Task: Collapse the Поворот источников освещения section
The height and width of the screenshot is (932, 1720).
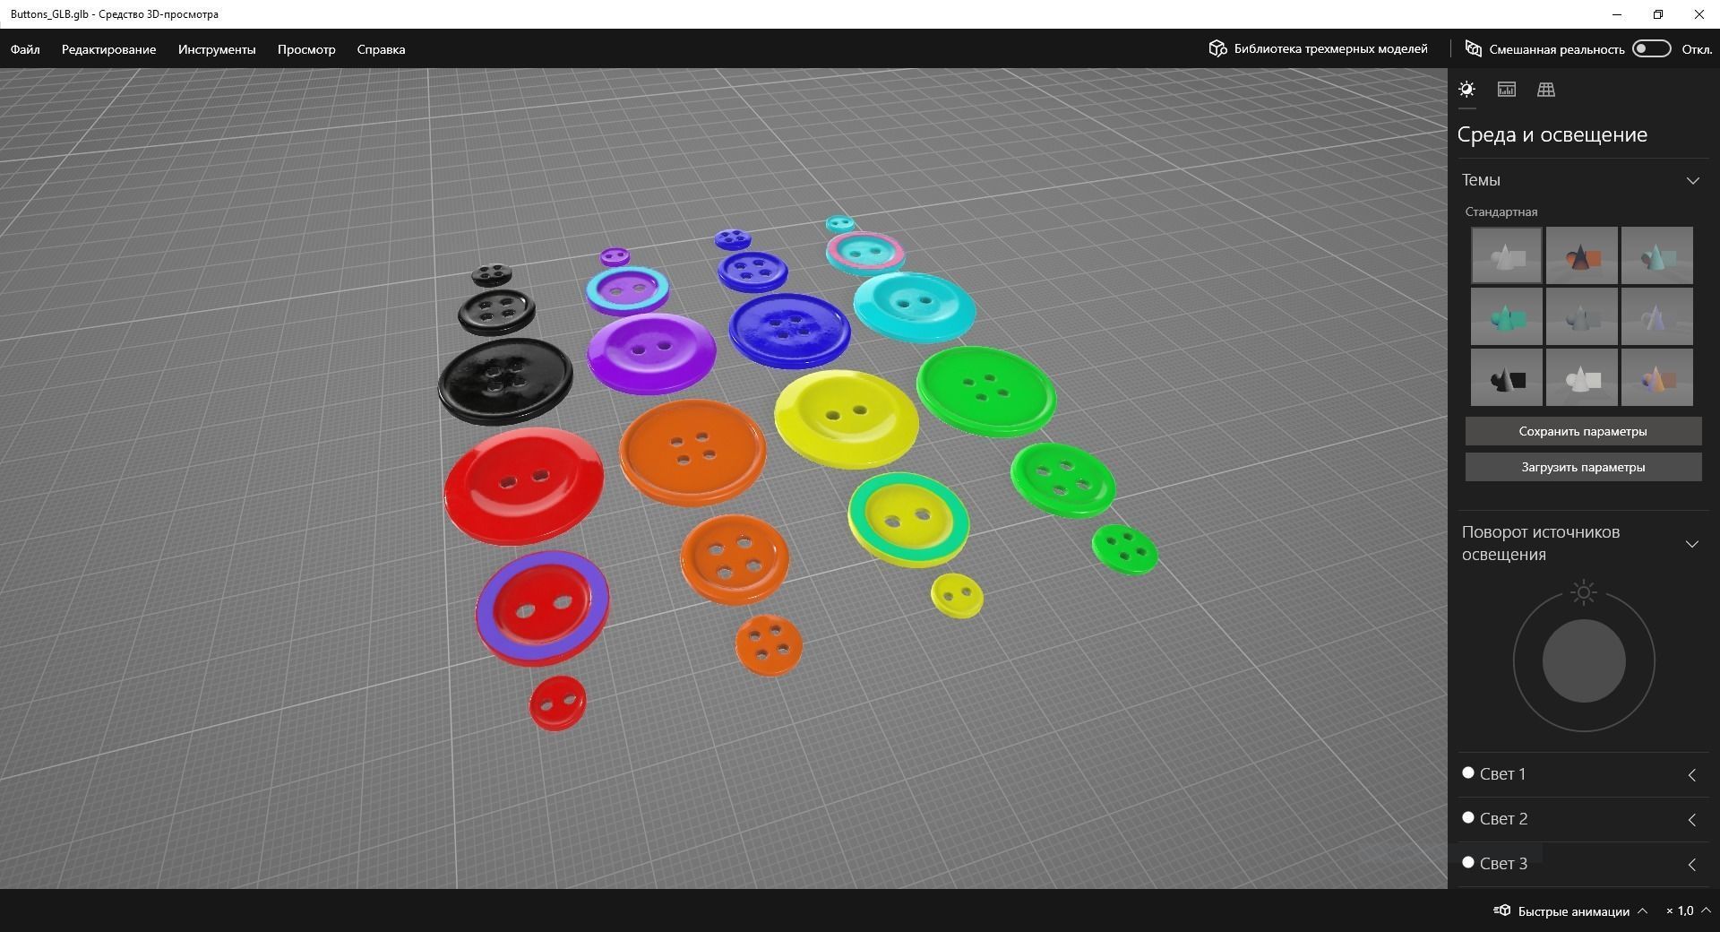Action: pos(1692,544)
